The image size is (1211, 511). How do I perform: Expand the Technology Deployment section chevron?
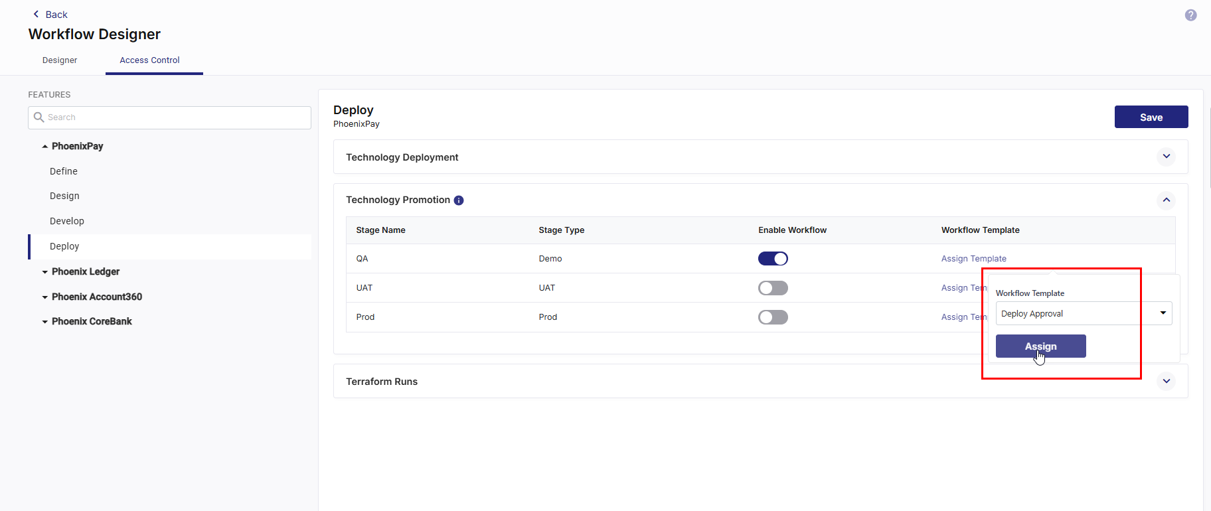click(1167, 157)
